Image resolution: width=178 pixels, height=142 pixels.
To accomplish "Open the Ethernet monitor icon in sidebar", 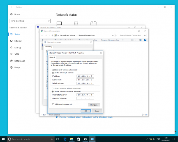I will coord(11,41).
